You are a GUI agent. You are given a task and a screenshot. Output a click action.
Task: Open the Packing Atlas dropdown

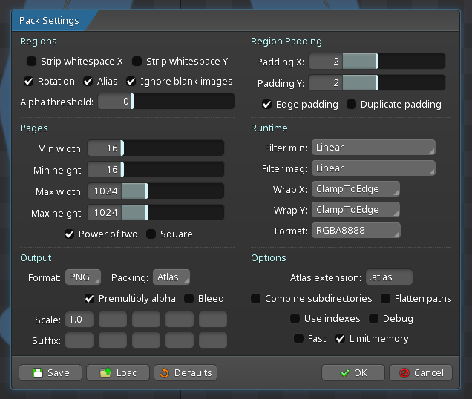pyautogui.click(x=171, y=277)
